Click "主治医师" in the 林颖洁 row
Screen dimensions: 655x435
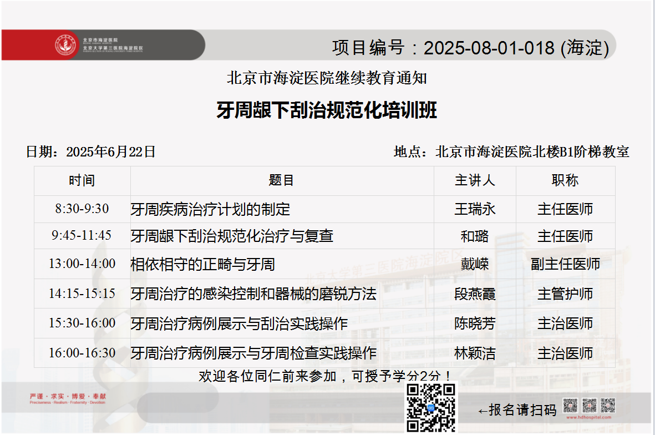[x=565, y=353]
